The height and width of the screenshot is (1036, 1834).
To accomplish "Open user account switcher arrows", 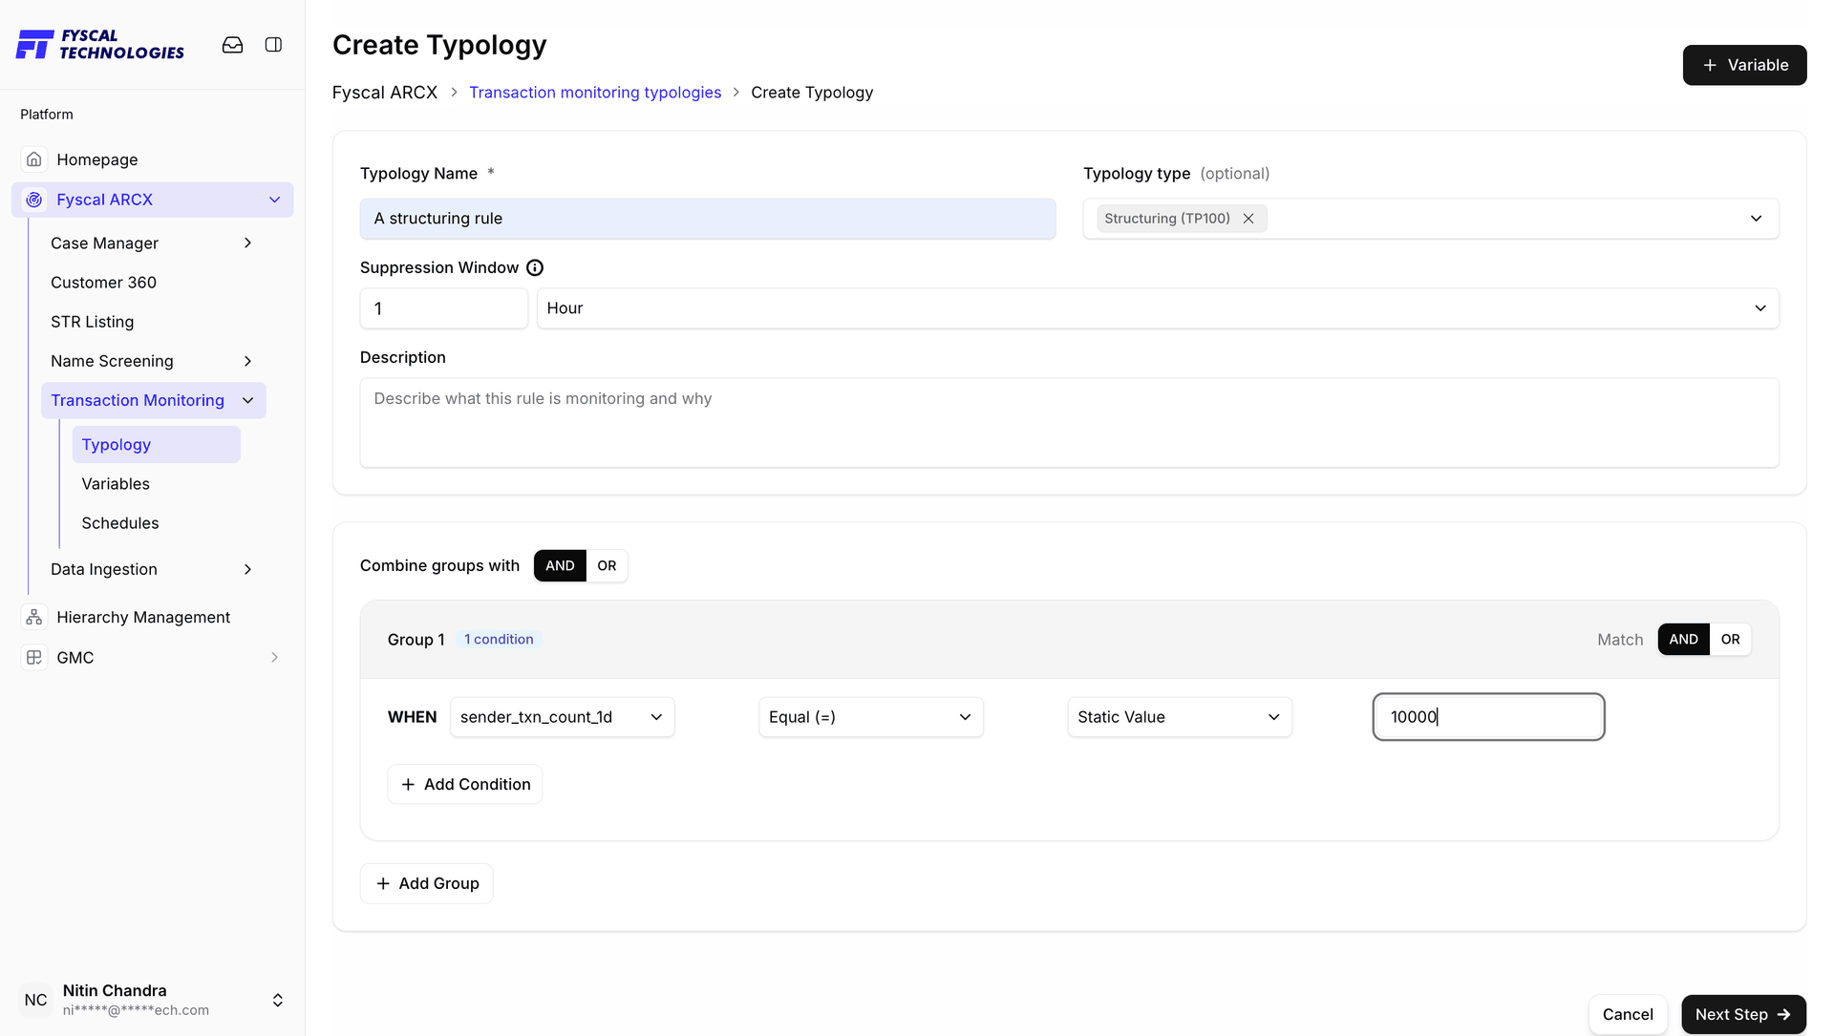I will pos(277,1000).
